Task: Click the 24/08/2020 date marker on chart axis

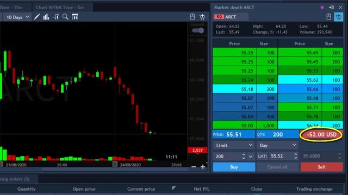Action: (130, 165)
